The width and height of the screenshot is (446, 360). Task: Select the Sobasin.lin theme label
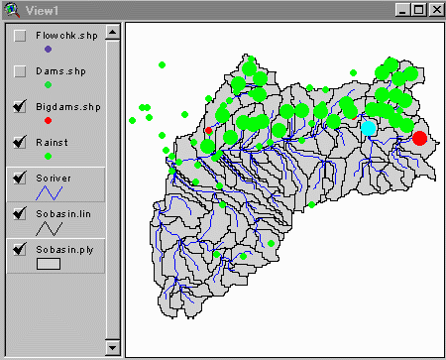click(x=63, y=214)
